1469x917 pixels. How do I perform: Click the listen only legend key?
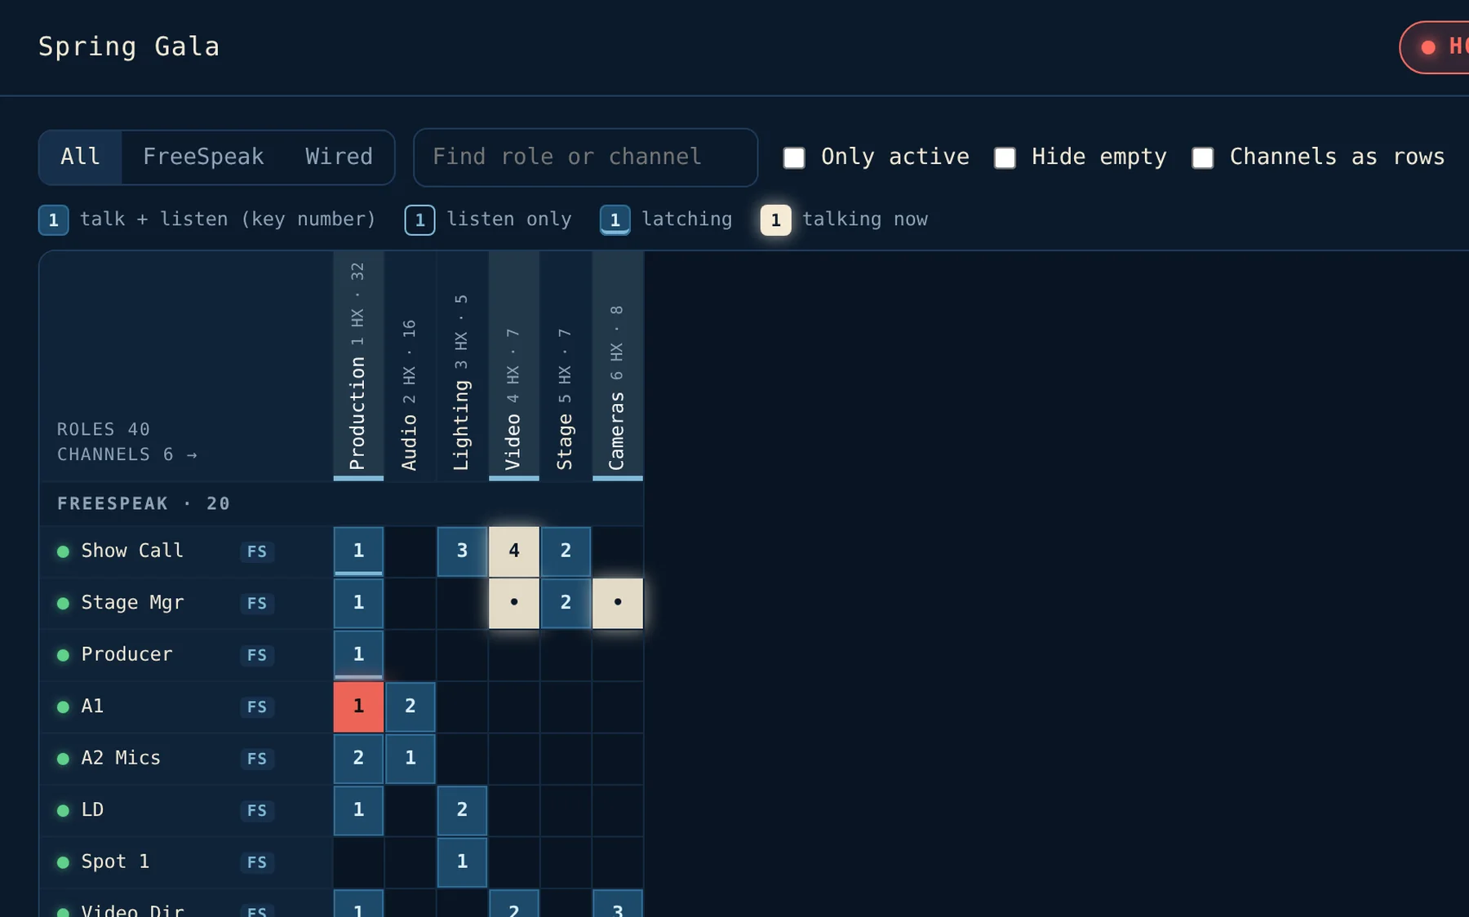click(420, 220)
